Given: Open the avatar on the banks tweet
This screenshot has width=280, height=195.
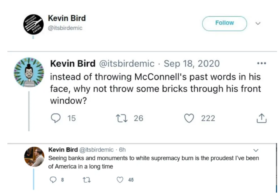Looking at the screenshot, I should tap(34, 157).
